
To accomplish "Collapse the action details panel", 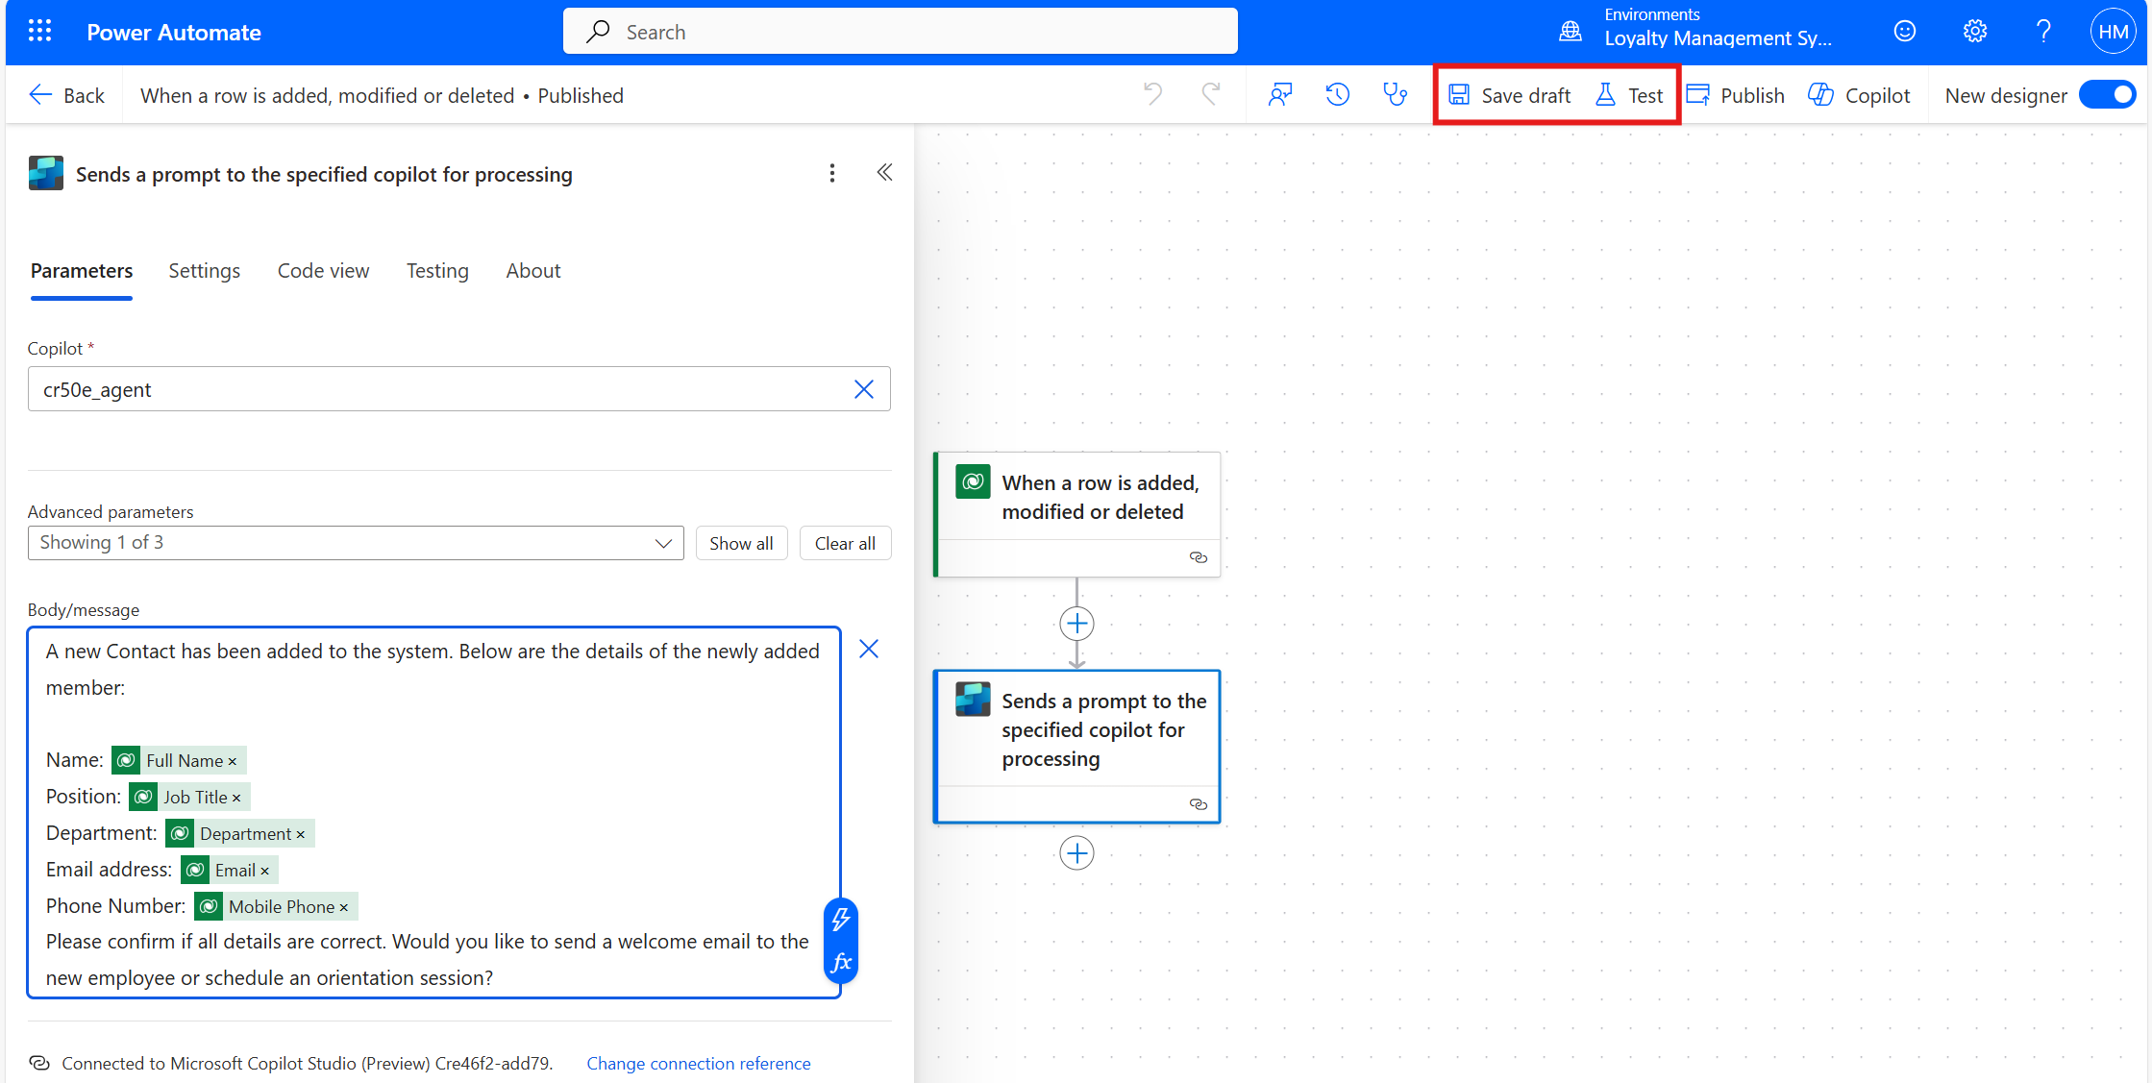I will pyautogui.click(x=884, y=173).
